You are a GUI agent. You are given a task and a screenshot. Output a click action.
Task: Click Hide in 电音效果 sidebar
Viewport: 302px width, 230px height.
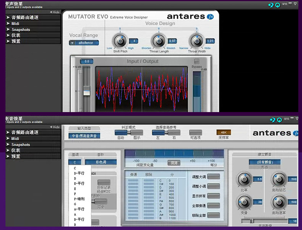pos(55,127)
